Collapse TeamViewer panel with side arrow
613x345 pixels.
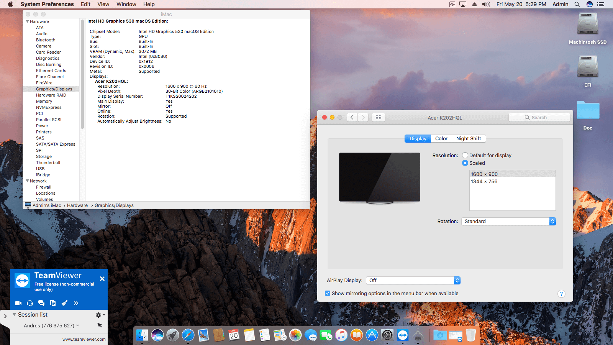tap(5, 316)
